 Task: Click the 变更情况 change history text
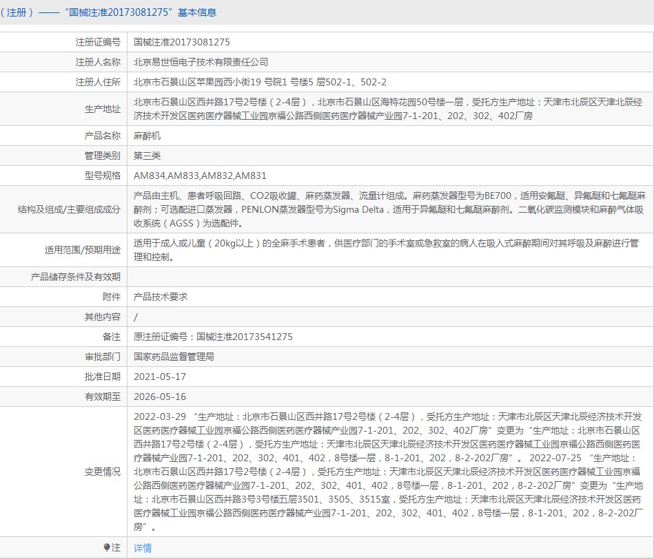(389, 472)
